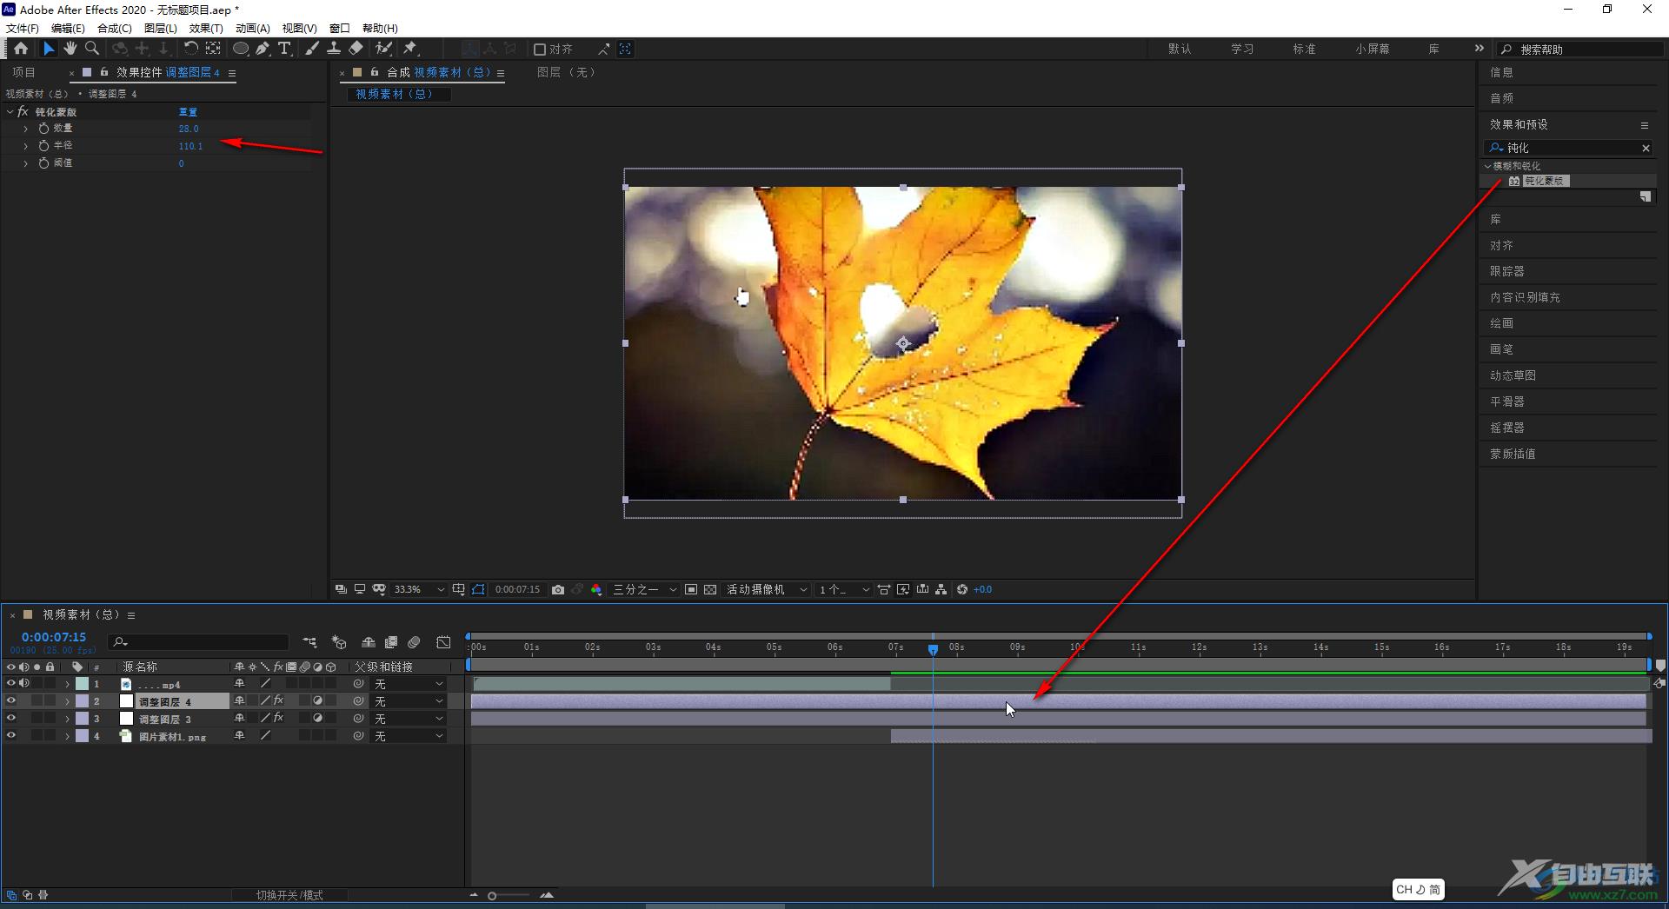Viewport: 1669px width, 909px height.
Task: Select the Roto Brush tool
Action: (383, 49)
